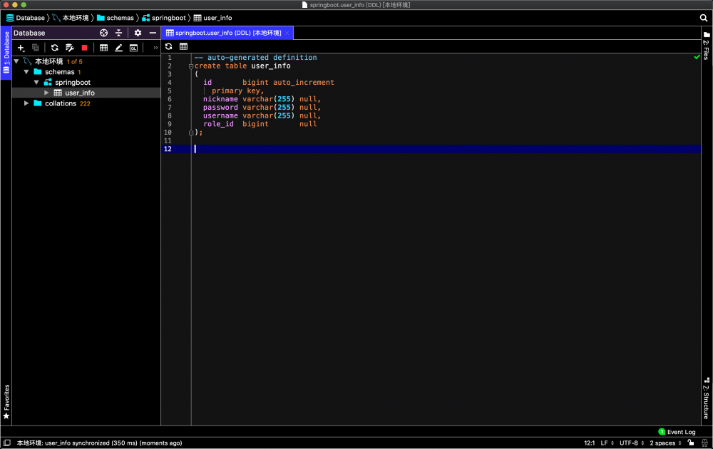Click the red Stop/Disconnect icon

tap(84, 48)
